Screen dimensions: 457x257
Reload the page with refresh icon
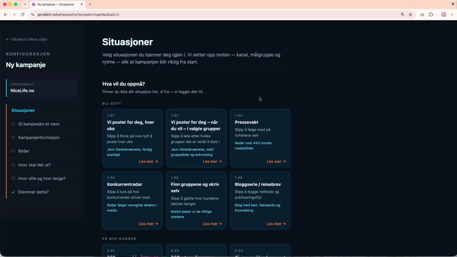tap(22, 15)
